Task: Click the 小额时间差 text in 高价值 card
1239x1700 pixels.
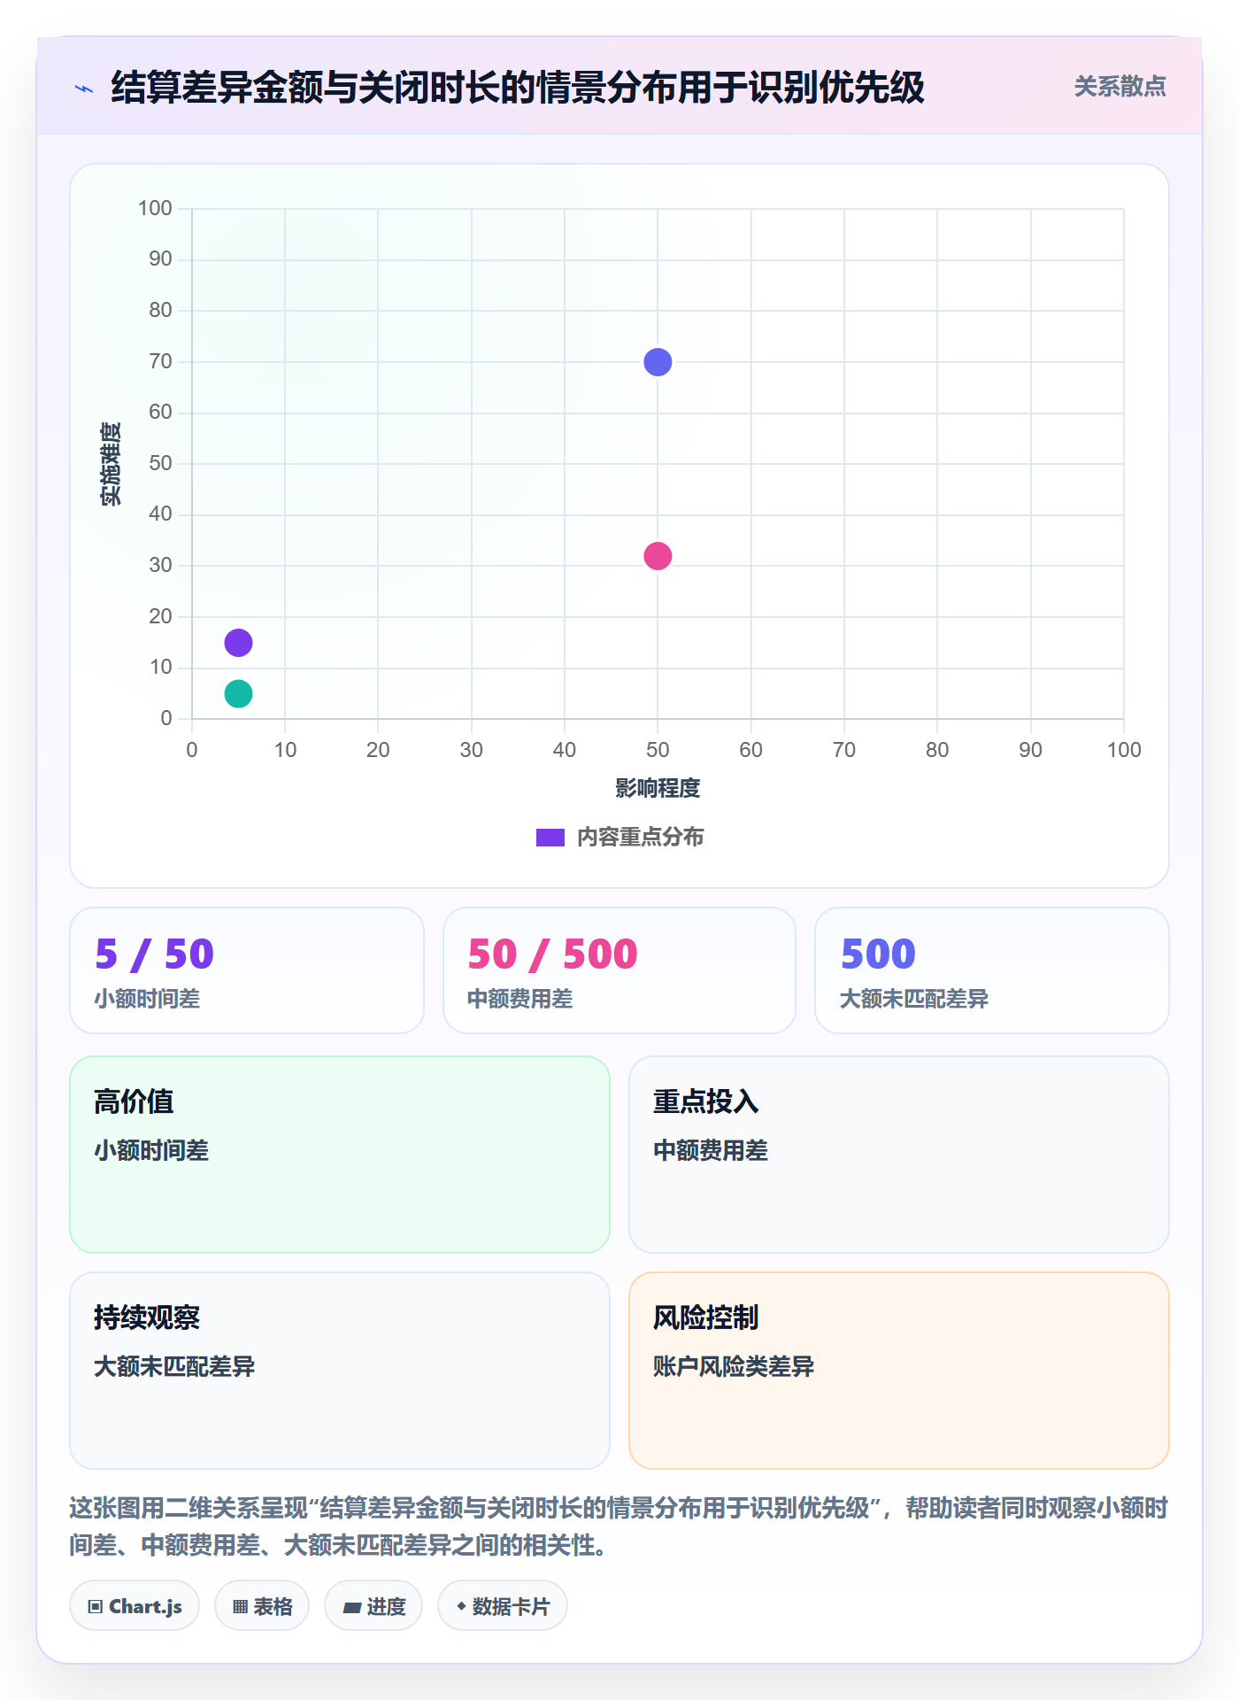Action: tap(151, 1150)
